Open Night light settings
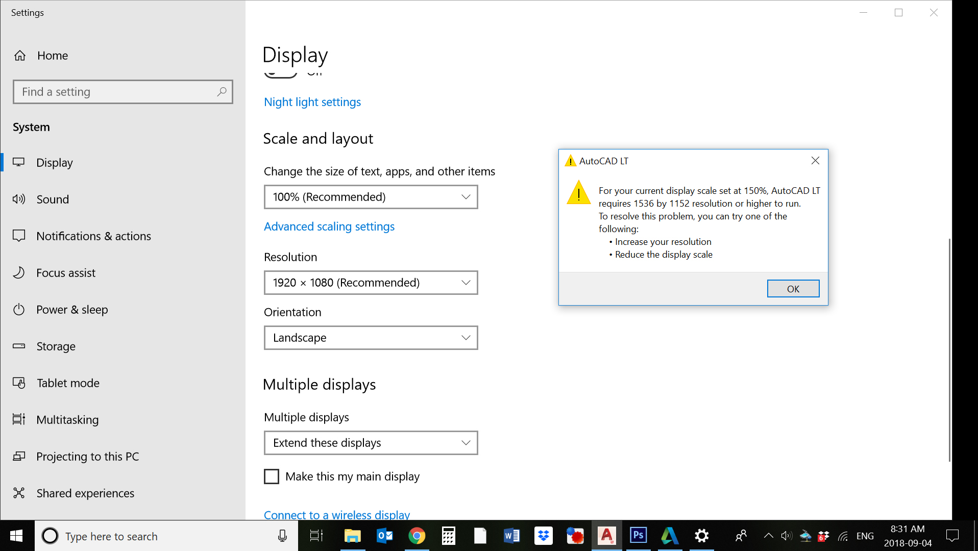Viewport: 978px width, 551px height. pyautogui.click(x=312, y=102)
